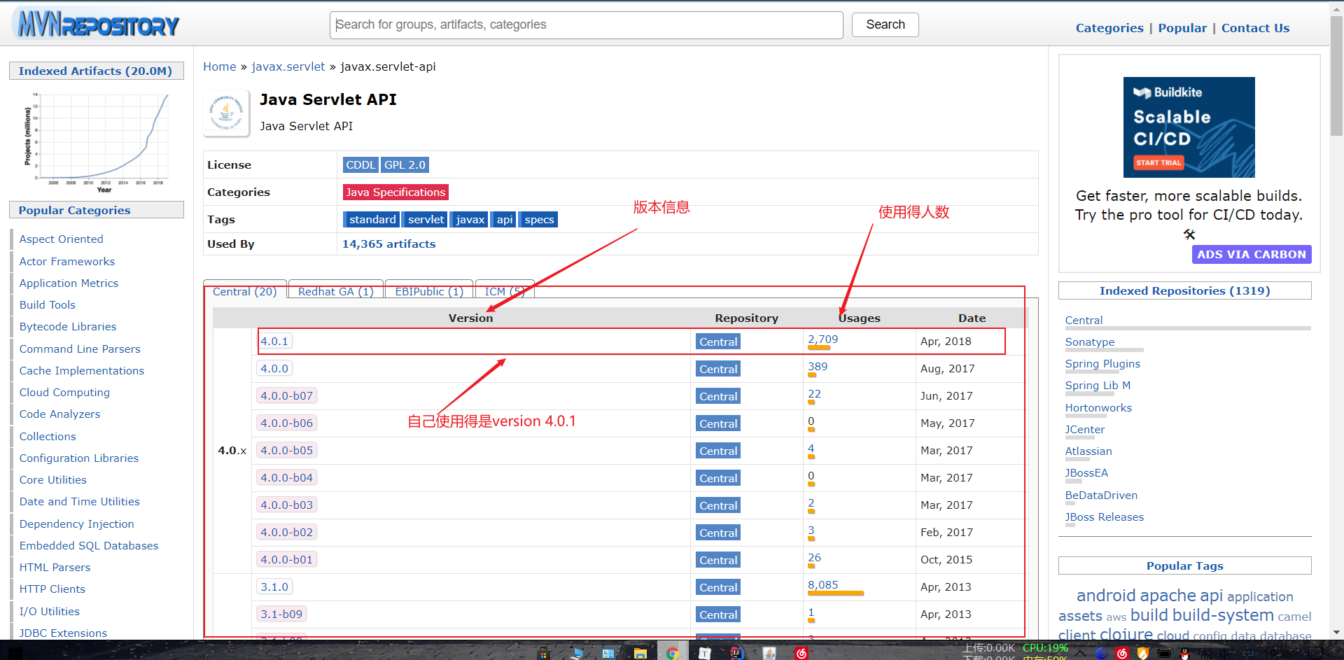Click the Search button
This screenshot has width=1344, height=660.
pyautogui.click(x=885, y=24)
